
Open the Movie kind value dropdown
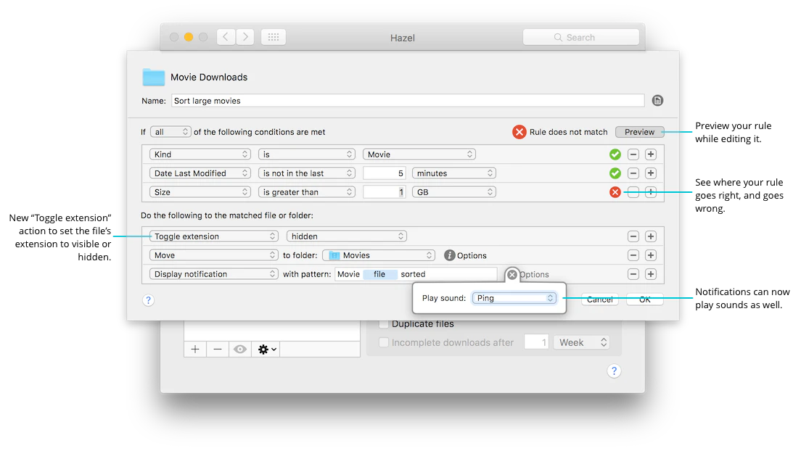pos(419,154)
